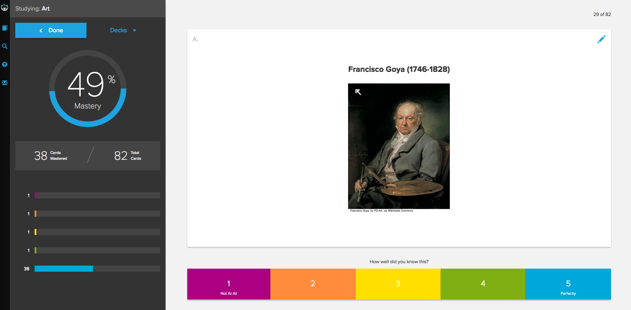Viewport: 631px width, 310px height.
Task: Click the Francisco Goya portrait image
Action: click(399, 146)
